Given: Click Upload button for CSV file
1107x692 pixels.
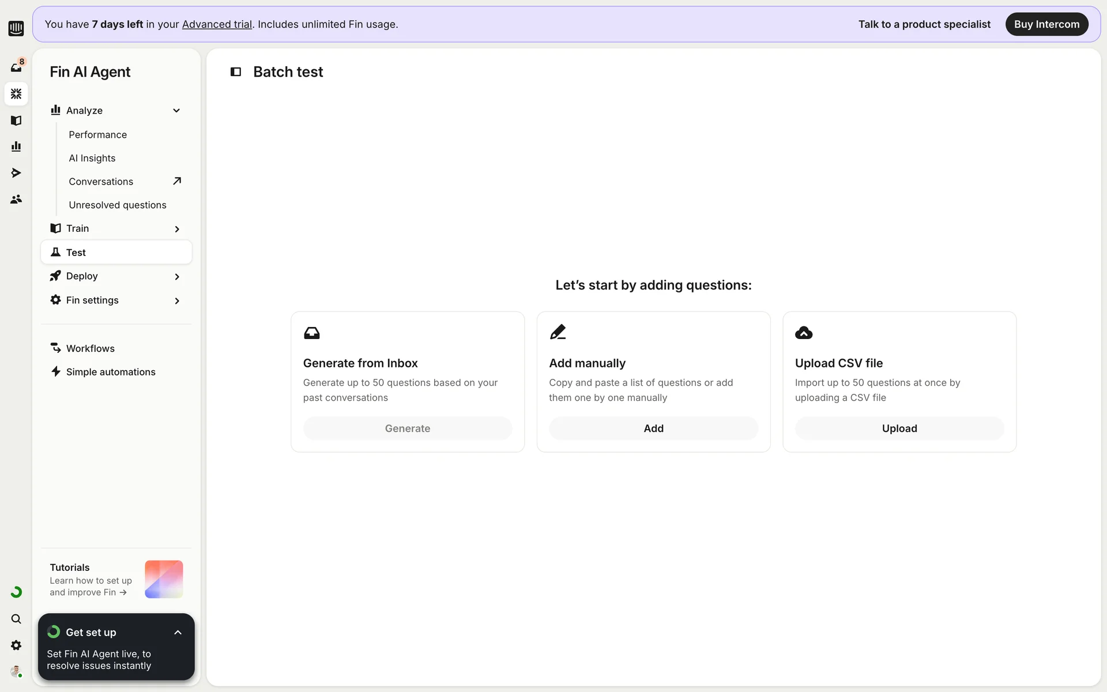Looking at the screenshot, I should coord(899,428).
